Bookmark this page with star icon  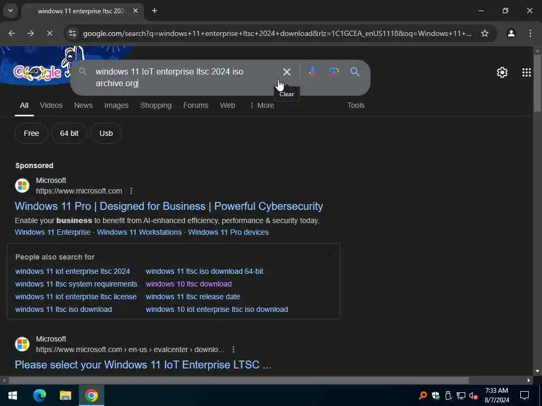[485, 33]
